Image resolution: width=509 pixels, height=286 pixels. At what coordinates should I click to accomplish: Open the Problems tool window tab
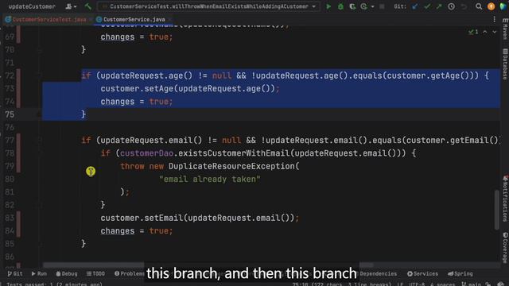[130, 273]
